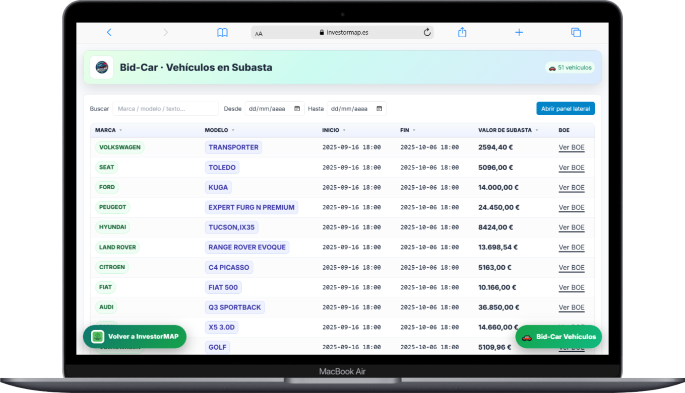Click the Buscar search field
This screenshot has width=685, height=393.
click(x=165, y=108)
